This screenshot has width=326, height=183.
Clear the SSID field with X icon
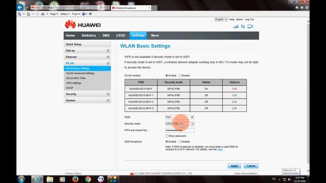(x=192, y=117)
